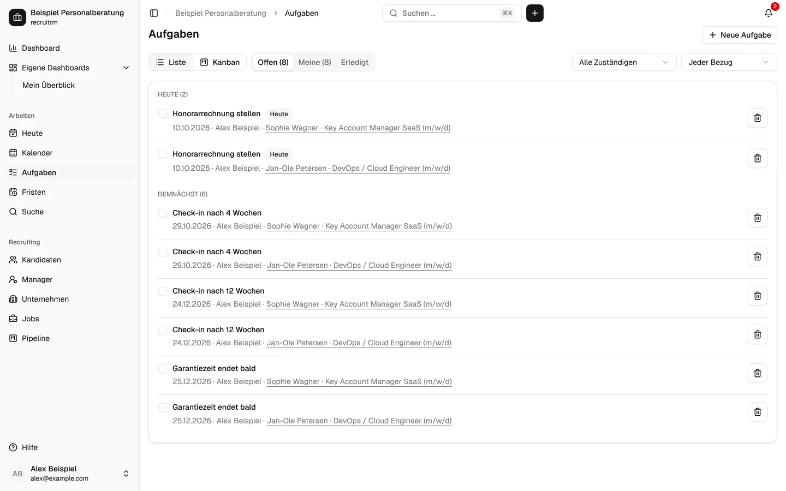The image size is (786, 491).
Task: Tick Garantiezeit endet bald for Sophie Wagner
Action: tap(163, 369)
